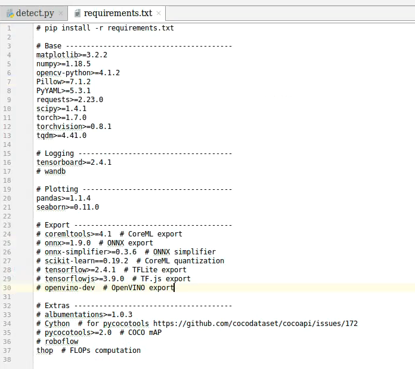Click the '# Base' section header
The height and width of the screenshot is (369, 415).
click(x=134, y=46)
